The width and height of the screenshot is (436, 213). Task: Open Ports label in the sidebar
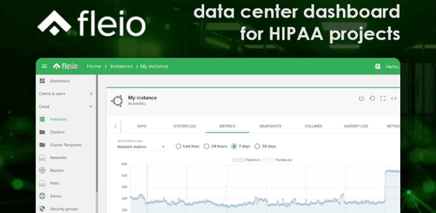tap(55, 183)
